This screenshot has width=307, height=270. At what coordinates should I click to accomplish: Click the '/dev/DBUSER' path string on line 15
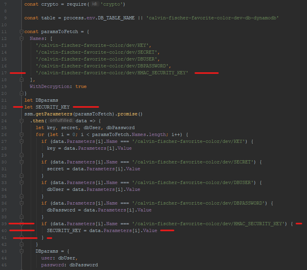(96, 59)
